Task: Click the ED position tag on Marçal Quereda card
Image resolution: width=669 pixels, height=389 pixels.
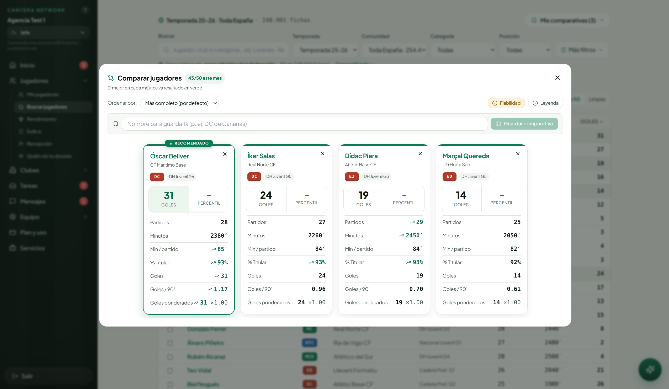Action: click(449, 177)
